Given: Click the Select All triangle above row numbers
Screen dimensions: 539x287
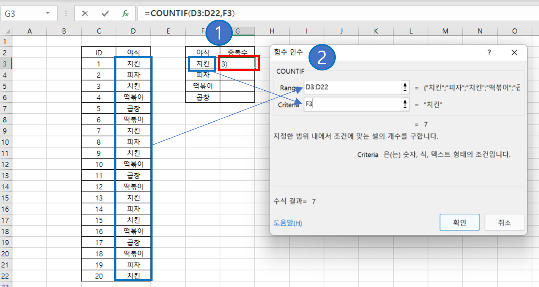Looking at the screenshot, I should (8, 31).
